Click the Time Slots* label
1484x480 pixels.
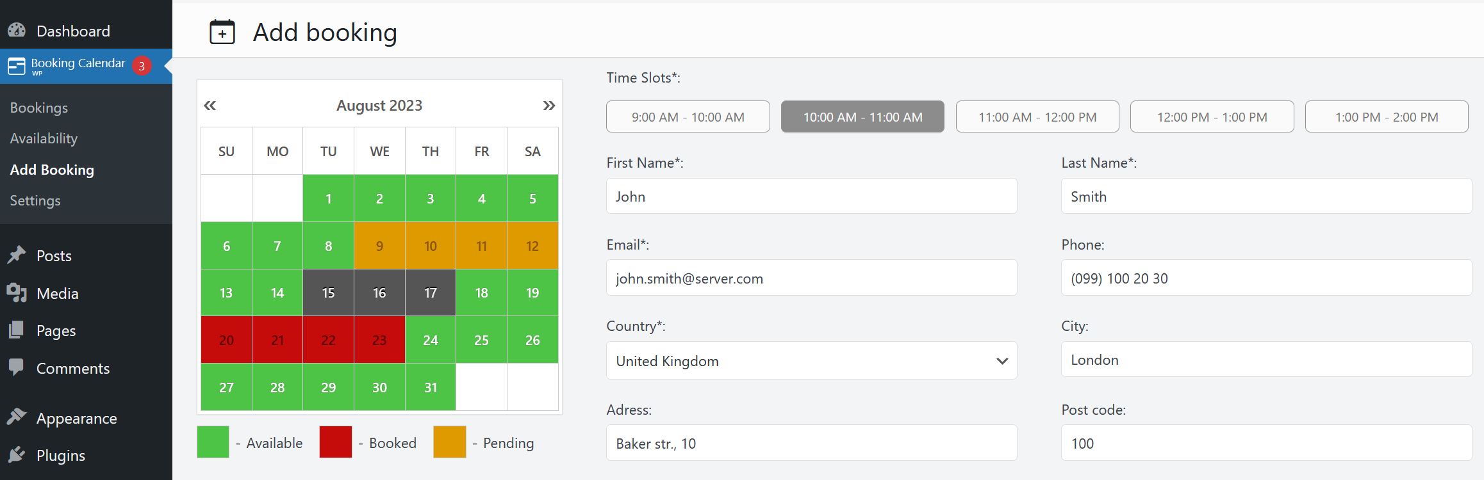point(643,77)
